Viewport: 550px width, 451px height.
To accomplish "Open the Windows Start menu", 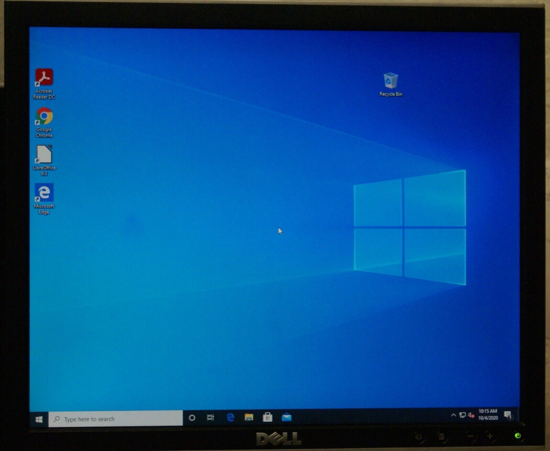I will 39,419.
